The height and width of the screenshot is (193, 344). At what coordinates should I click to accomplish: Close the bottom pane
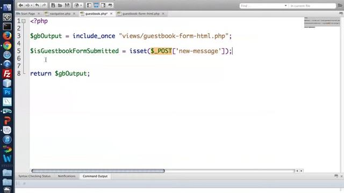coord(341,176)
